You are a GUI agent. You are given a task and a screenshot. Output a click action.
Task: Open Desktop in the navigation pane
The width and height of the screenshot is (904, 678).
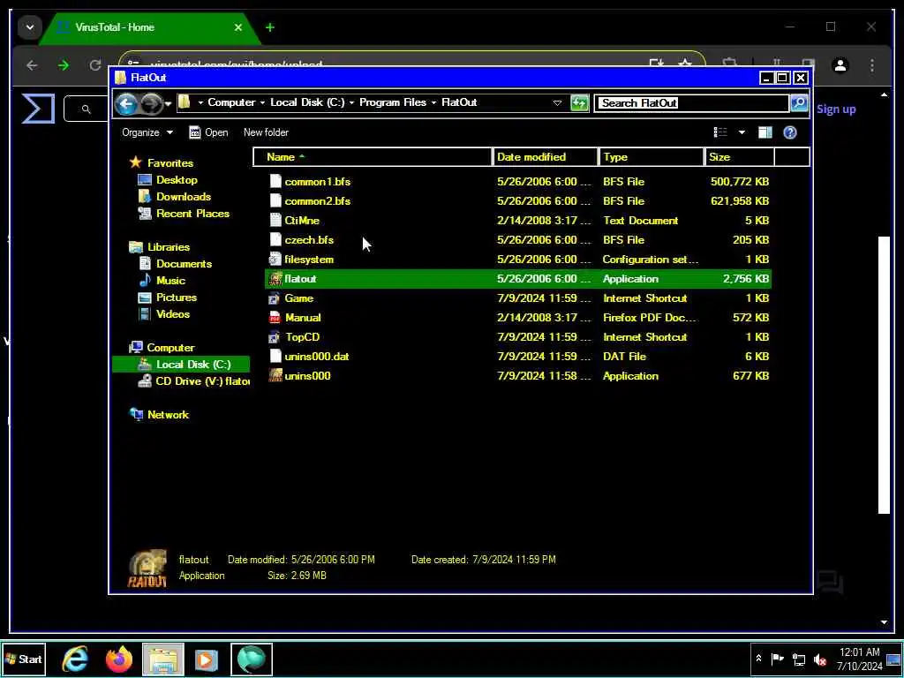coord(177,180)
